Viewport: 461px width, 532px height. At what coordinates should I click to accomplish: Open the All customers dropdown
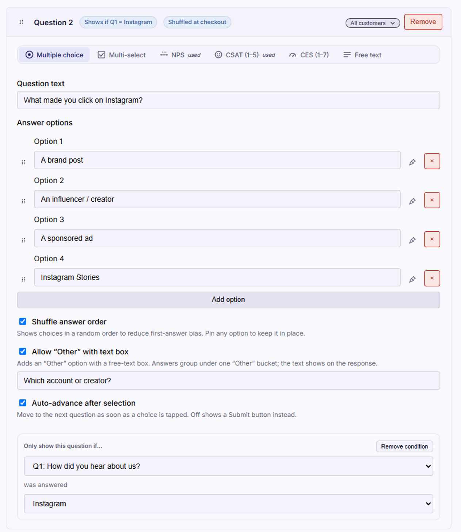click(373, 23)
